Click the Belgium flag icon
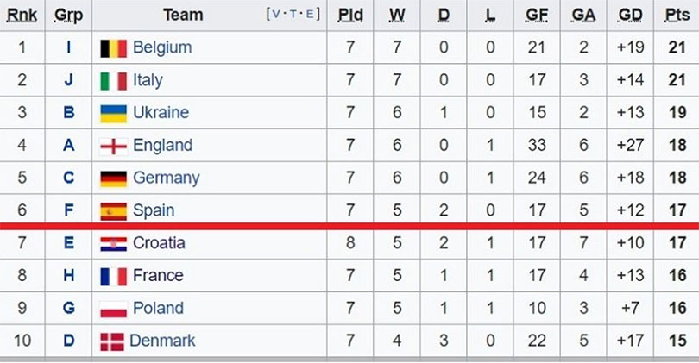This screenshot has height=363, width=699. [x=113, y=48]
